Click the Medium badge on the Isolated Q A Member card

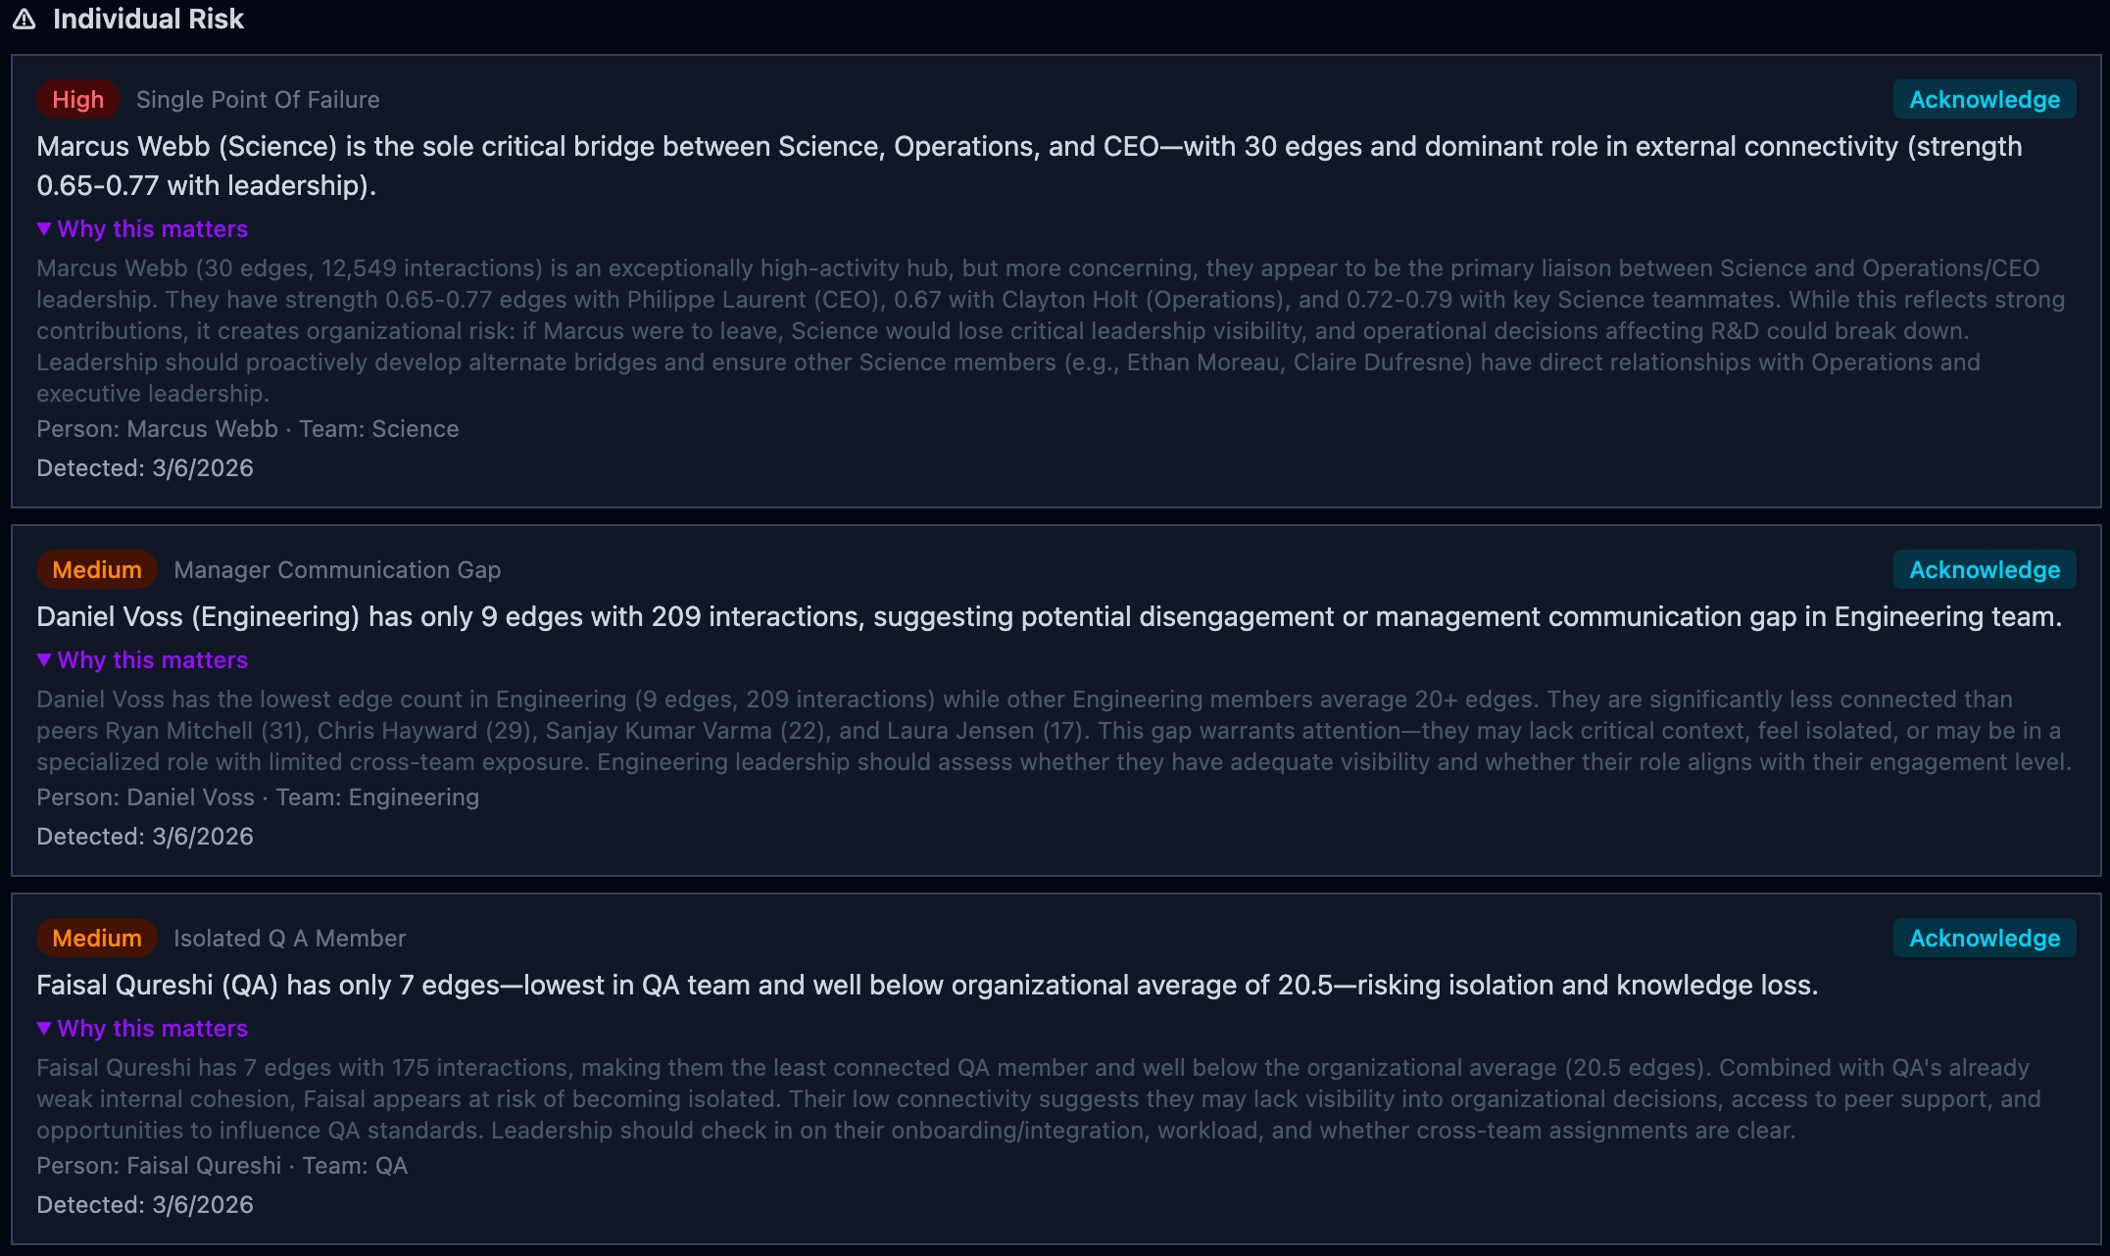96,939
